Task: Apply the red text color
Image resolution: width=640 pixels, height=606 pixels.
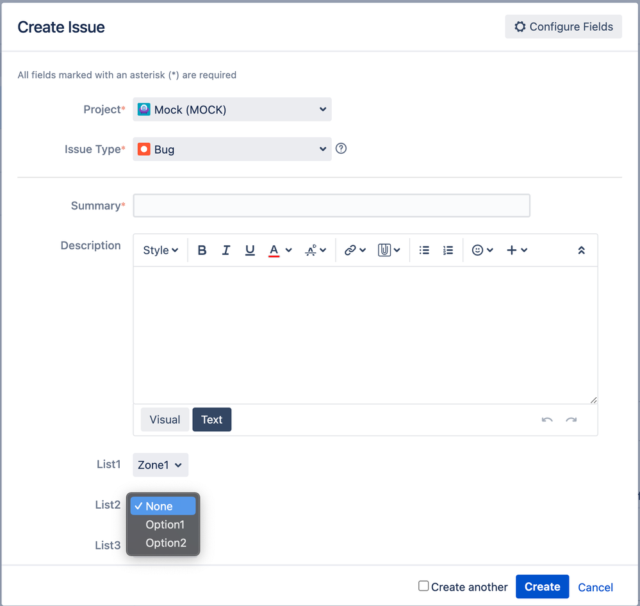Action: [274, 250]
